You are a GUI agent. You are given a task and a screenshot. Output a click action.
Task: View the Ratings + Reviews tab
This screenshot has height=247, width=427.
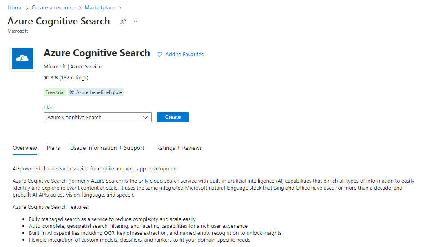179,148
